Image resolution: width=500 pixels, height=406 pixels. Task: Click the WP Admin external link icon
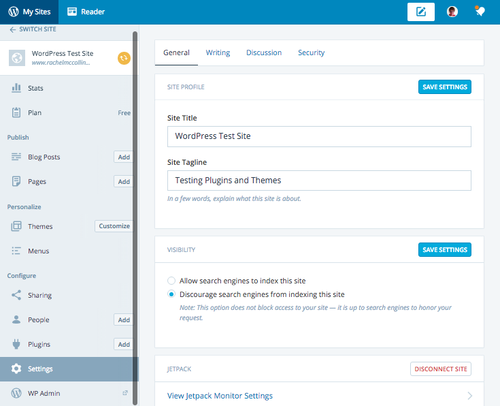pos(125,393)
